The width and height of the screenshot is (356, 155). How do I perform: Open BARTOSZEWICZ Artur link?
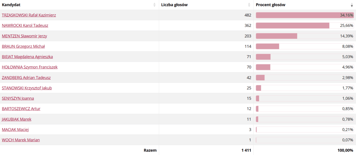tap(21, 109)
